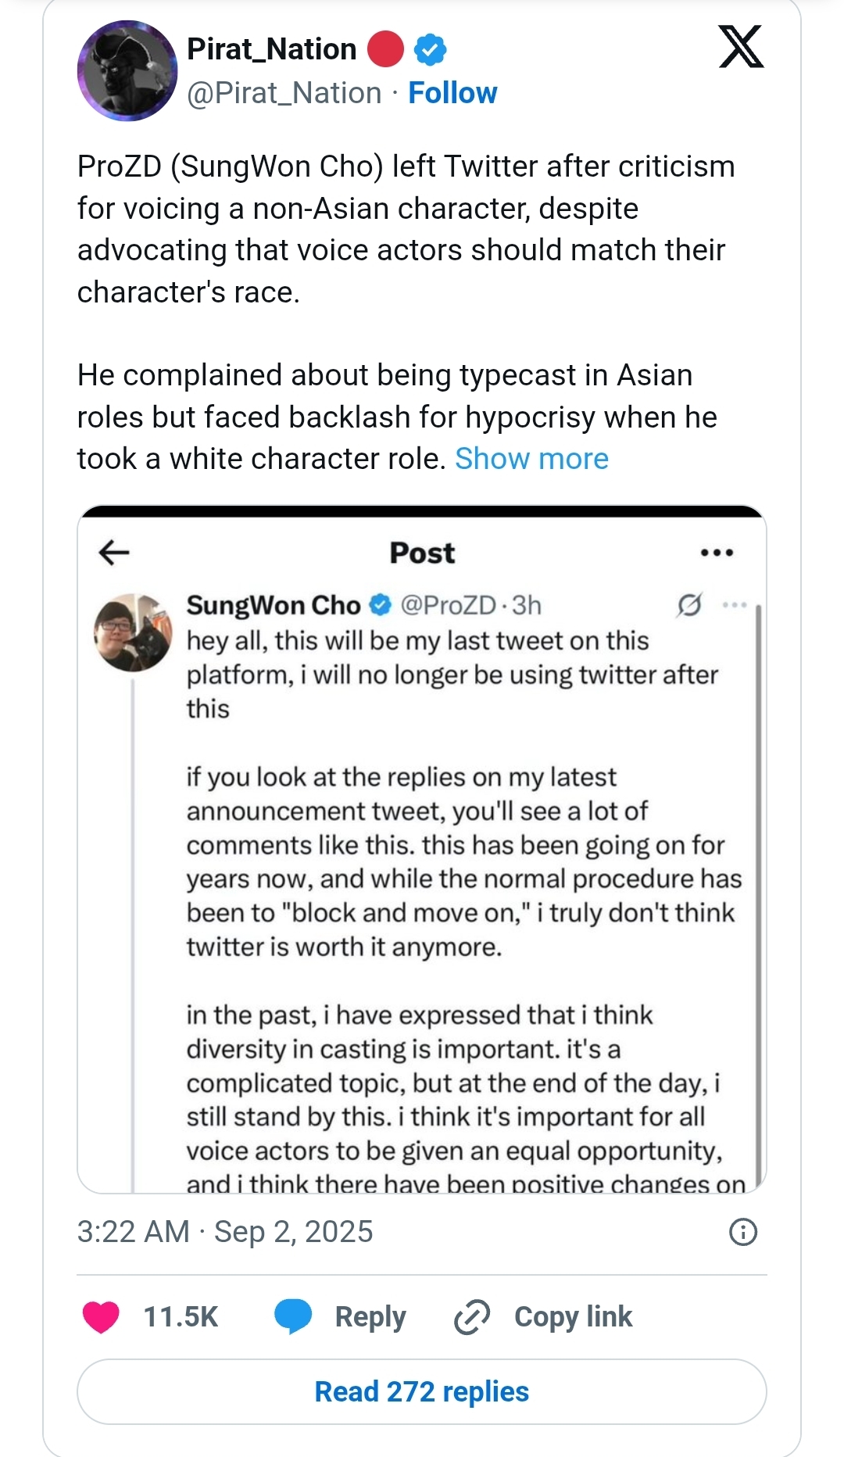Open the Read 272 replies button
The height and width of the screenshot is (1457, 844).
[x=422, y=1392]
